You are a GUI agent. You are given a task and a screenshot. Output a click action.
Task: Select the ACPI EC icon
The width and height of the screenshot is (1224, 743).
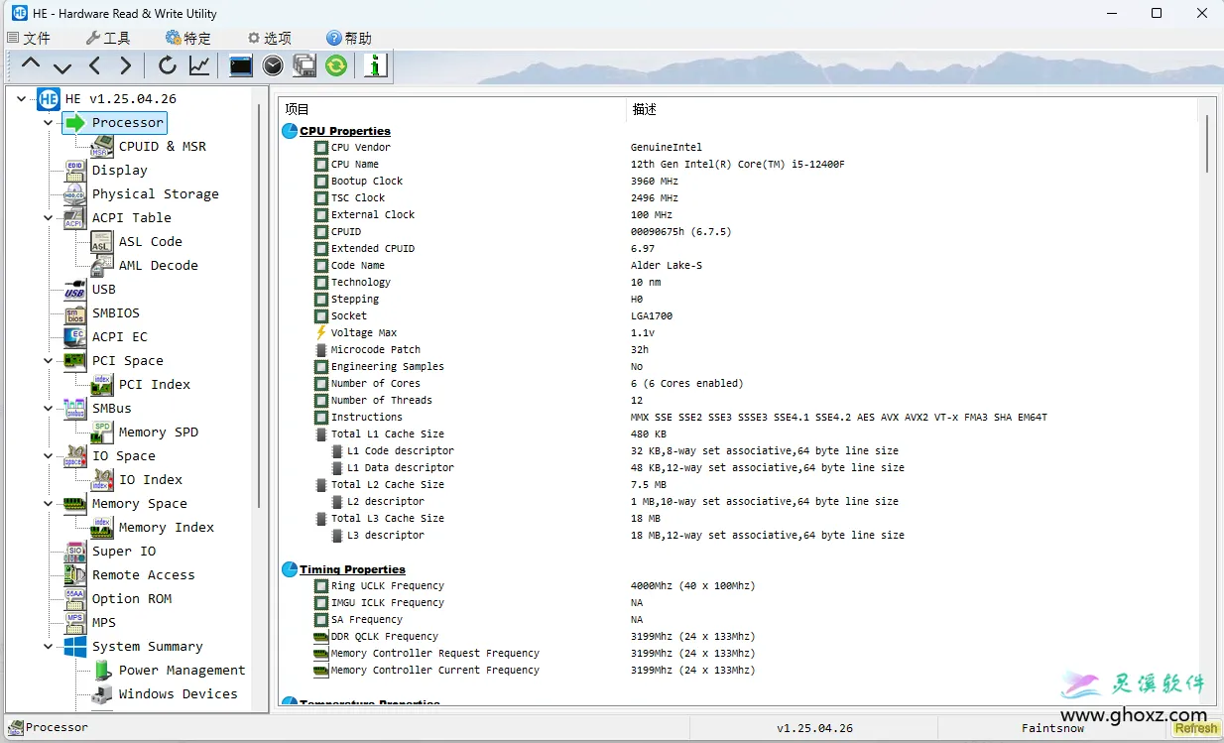pos(75,337)
